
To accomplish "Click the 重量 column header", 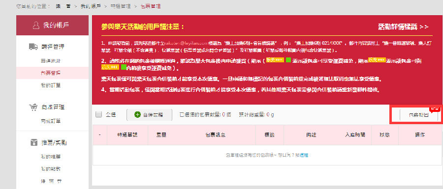I will [x=161, y=135].
